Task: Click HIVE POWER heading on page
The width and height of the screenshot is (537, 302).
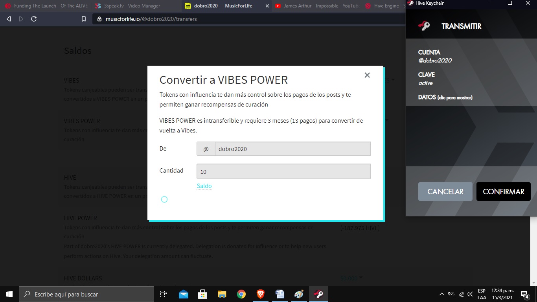Action: click(81, 218)
